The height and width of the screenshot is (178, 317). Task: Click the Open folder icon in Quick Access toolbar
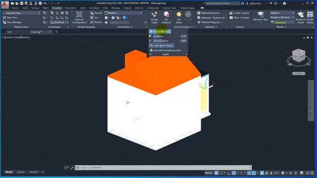[17, 3]
